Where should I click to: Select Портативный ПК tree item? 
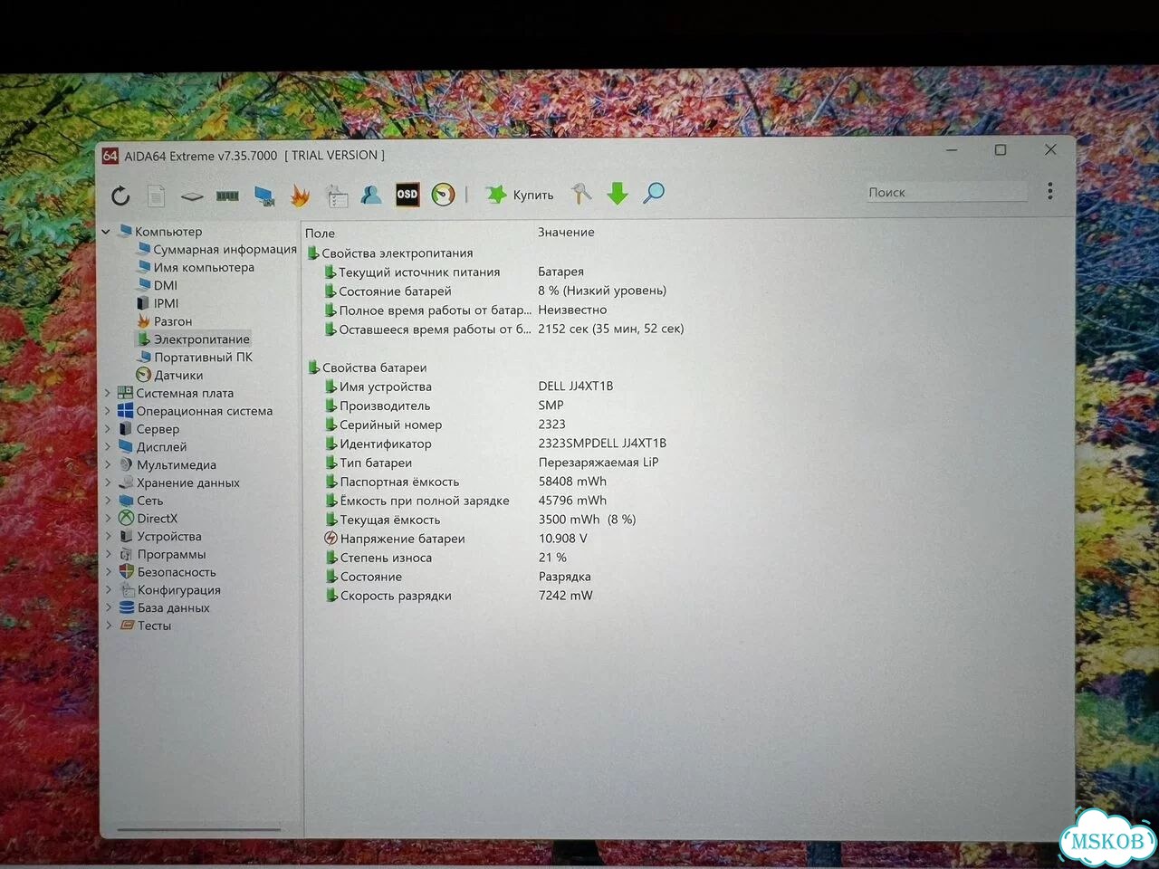click(195, 357)
